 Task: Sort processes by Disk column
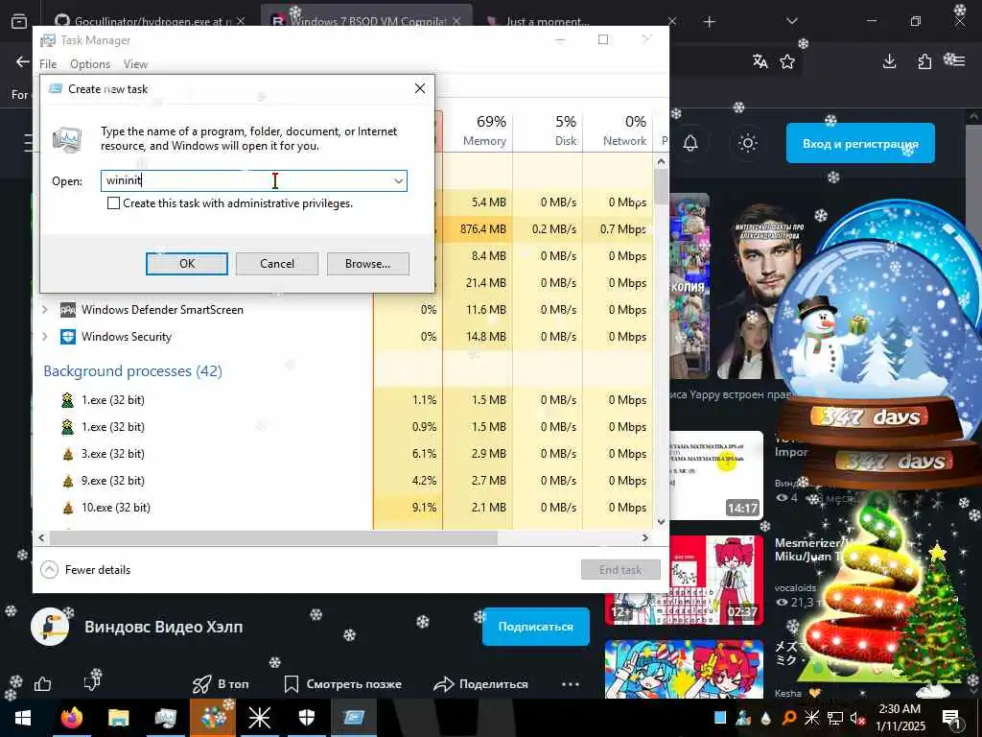click(x=548, y=131)
